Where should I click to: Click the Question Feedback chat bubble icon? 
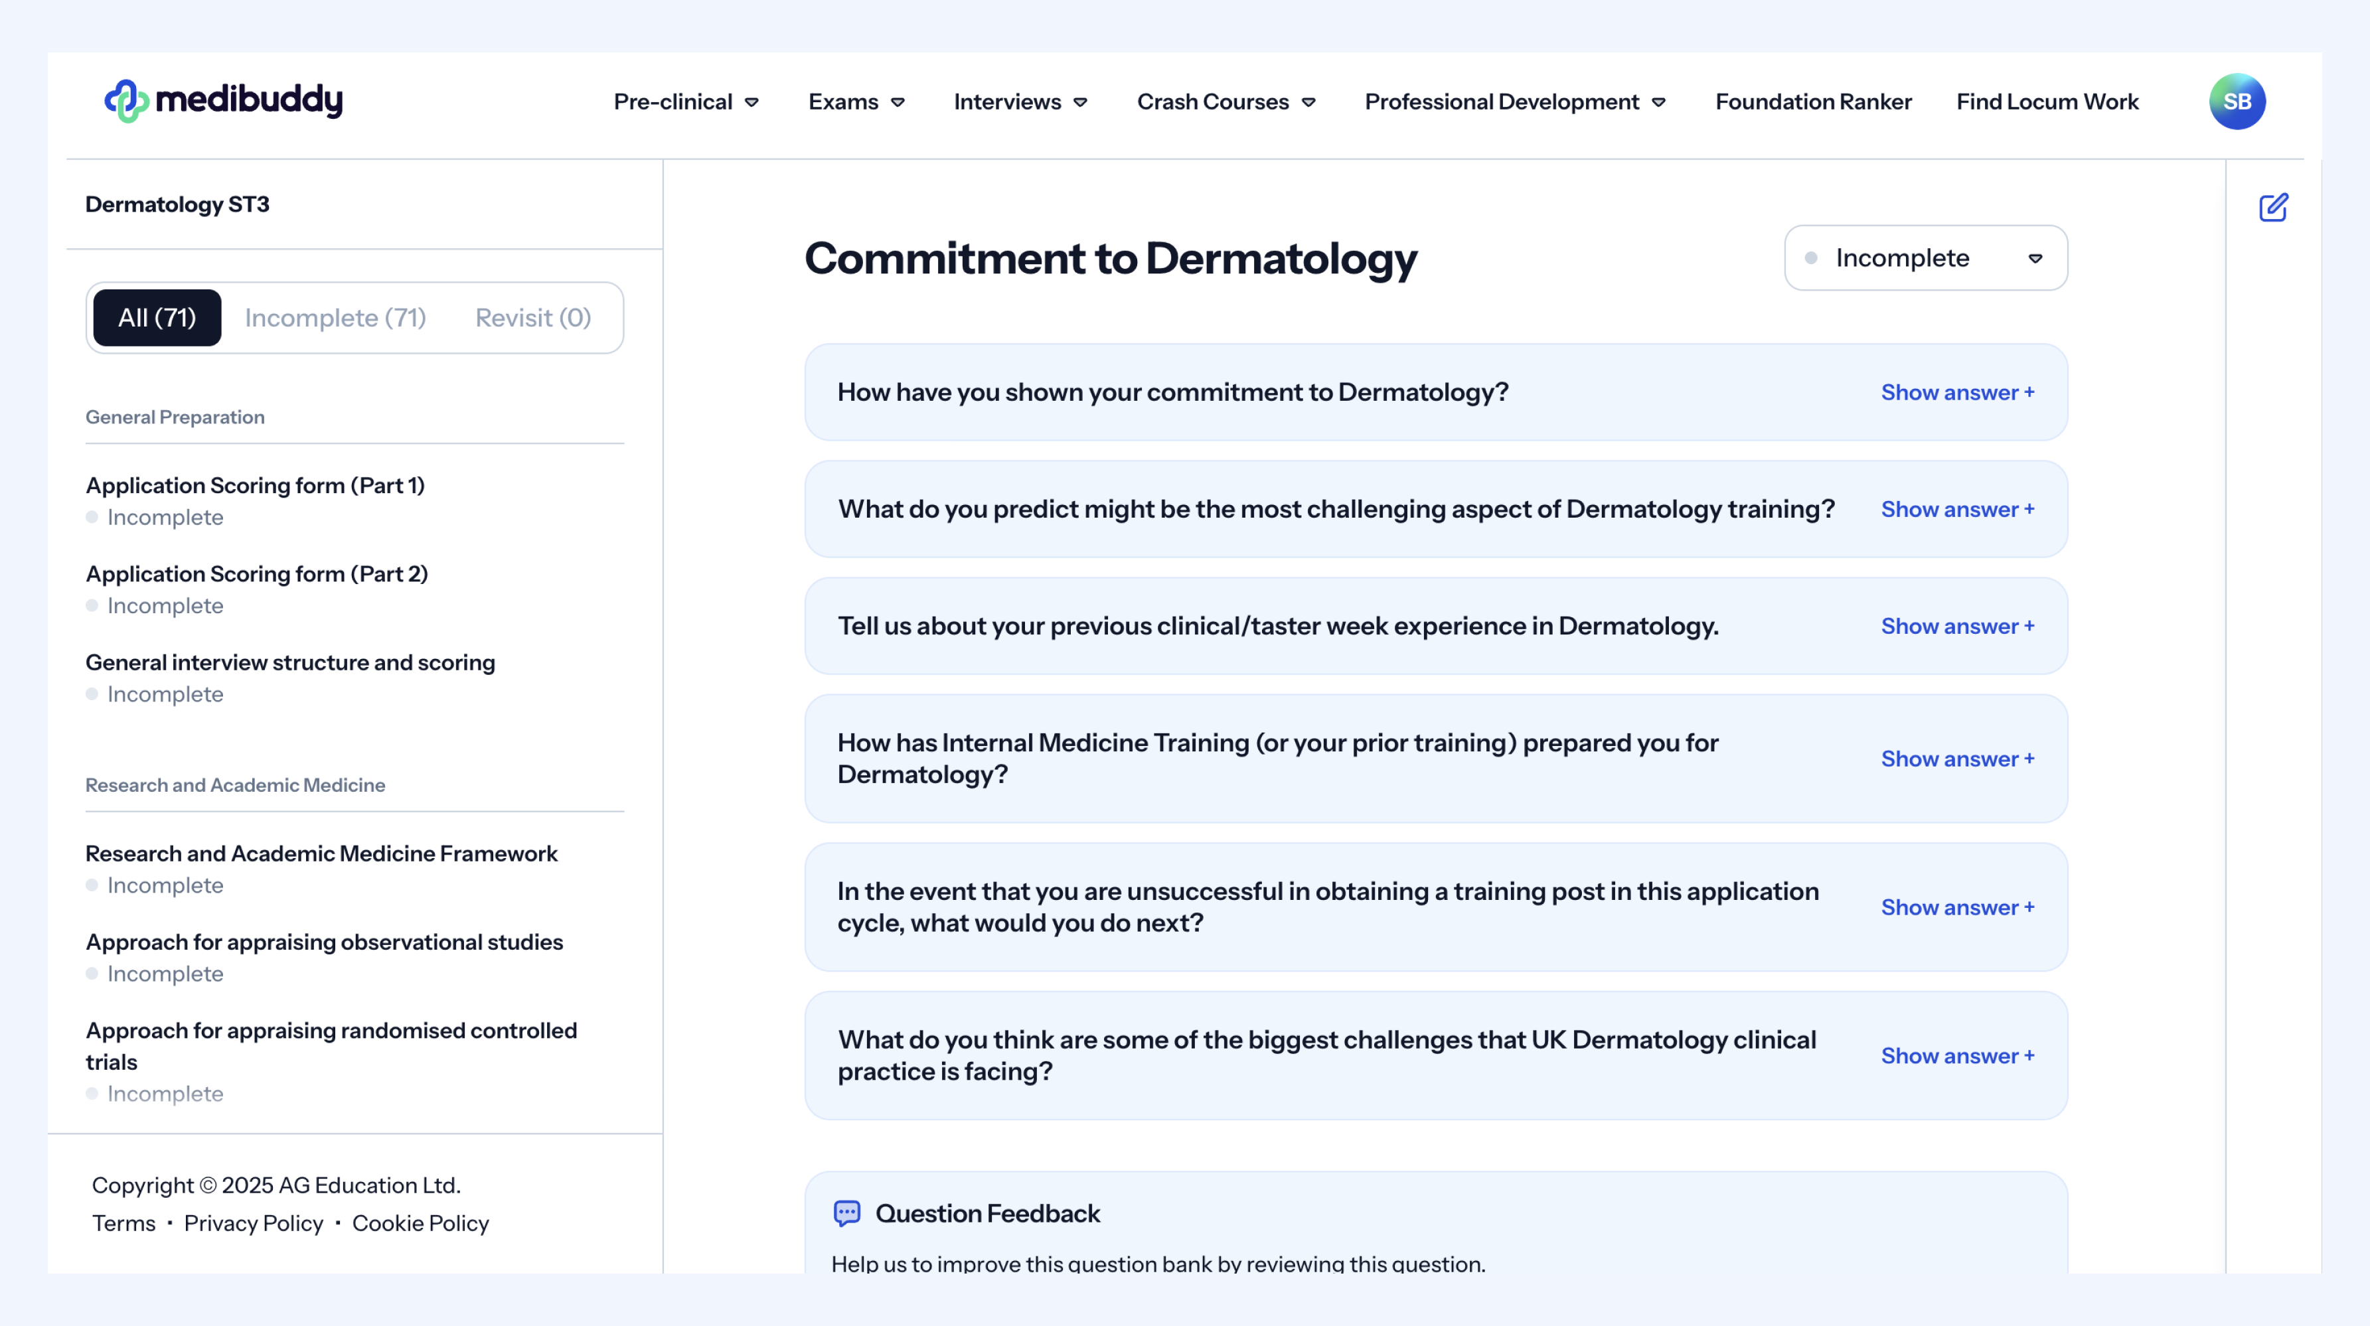click(x=846, y=1213)
